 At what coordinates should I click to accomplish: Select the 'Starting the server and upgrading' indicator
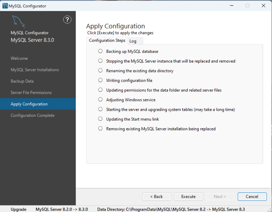click(100, 109)
